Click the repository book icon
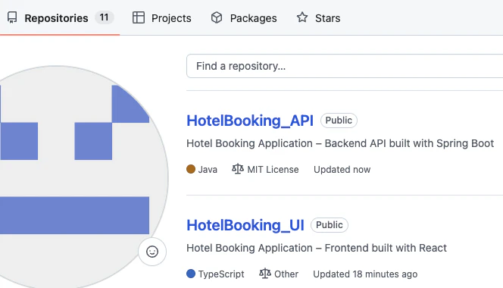The image size is (503, 288). pos(12,17)
